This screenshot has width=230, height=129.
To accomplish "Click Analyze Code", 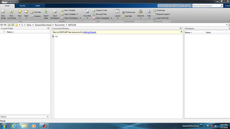I will (x=100, y=10).
